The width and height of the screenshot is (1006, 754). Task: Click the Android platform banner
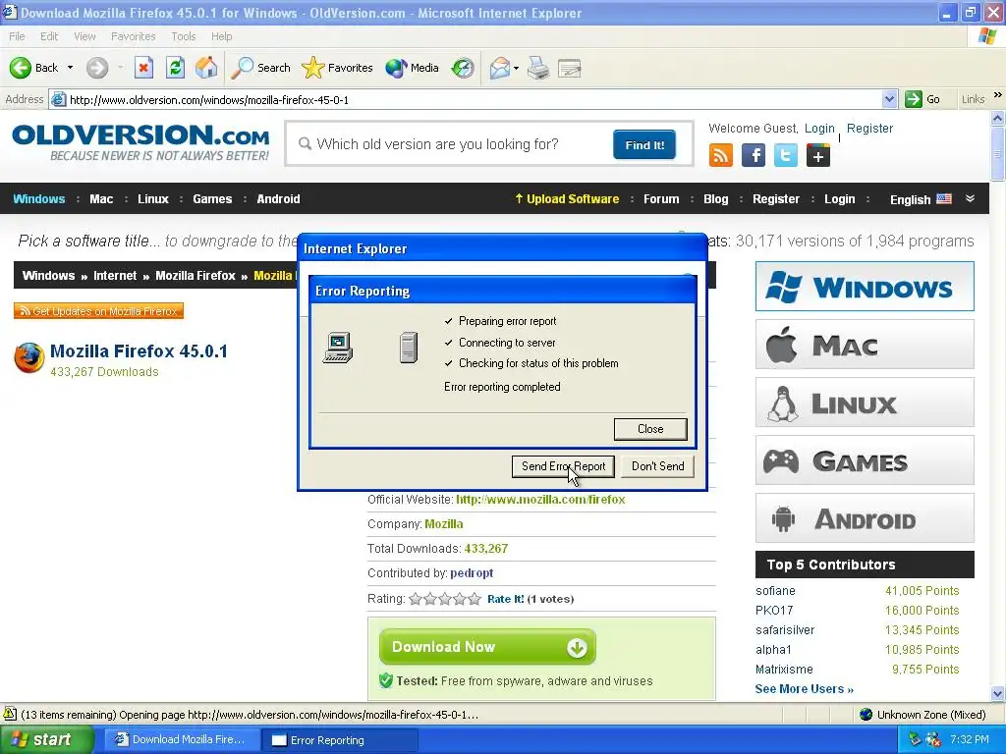(x=865, y=518)
